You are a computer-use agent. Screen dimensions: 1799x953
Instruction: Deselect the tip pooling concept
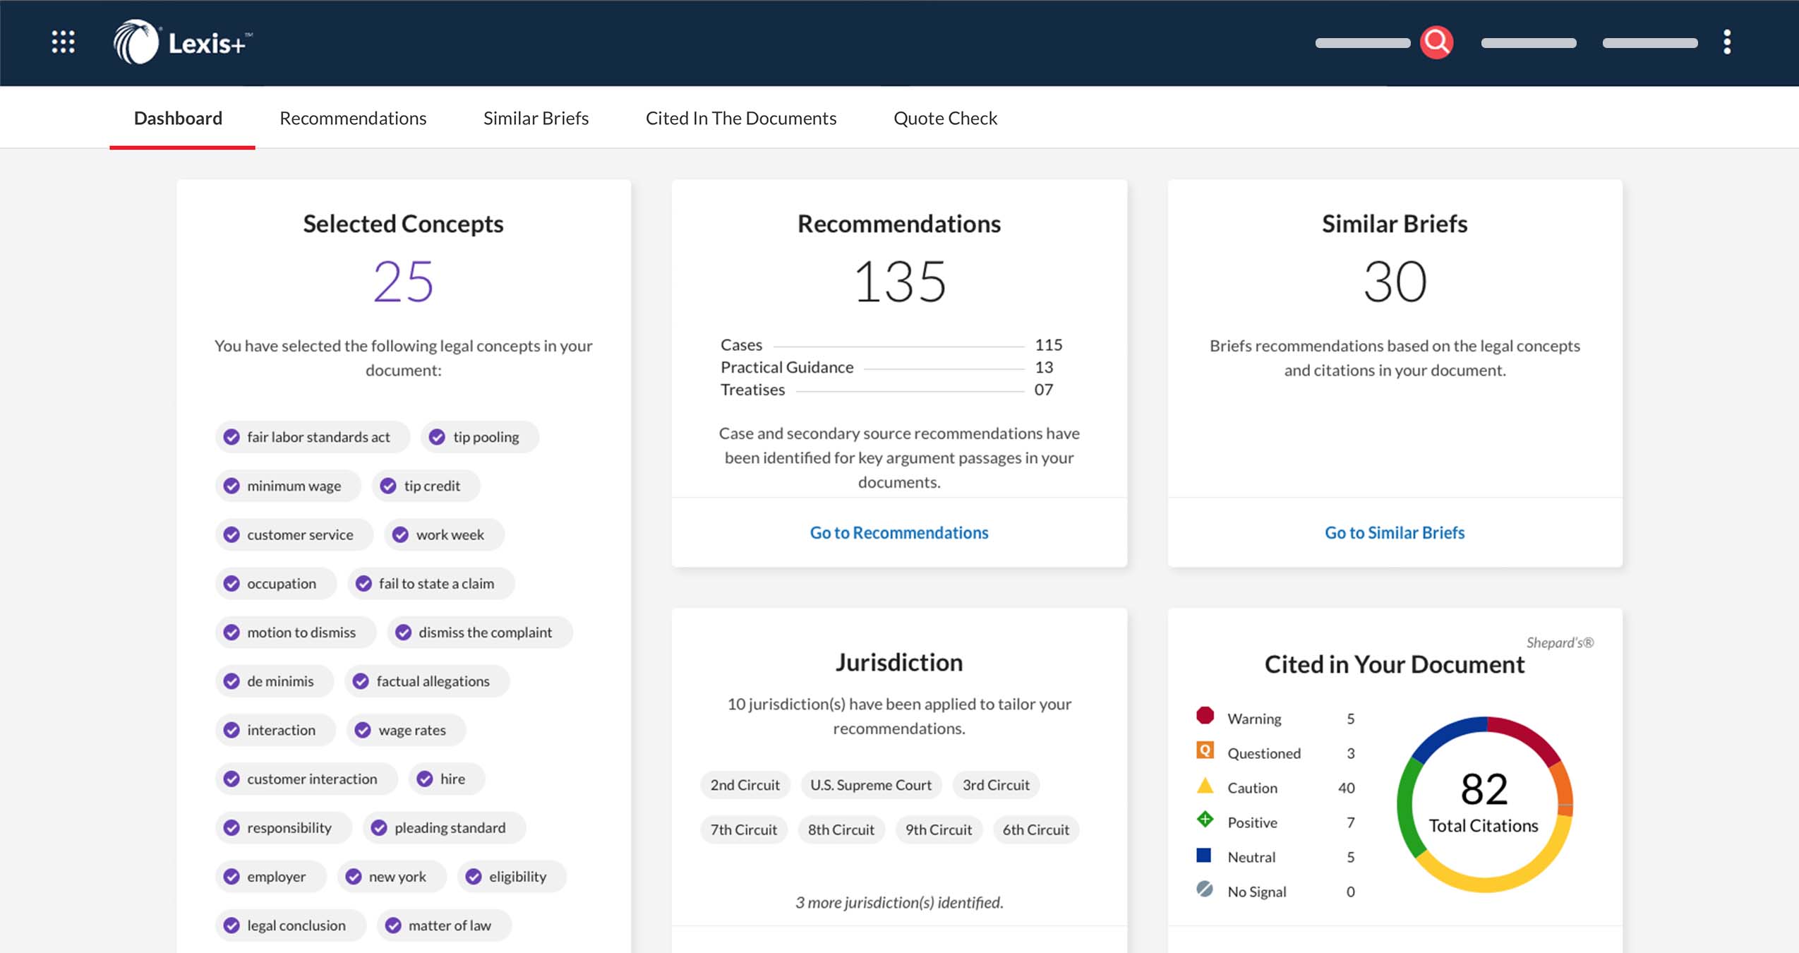[480, 437]
